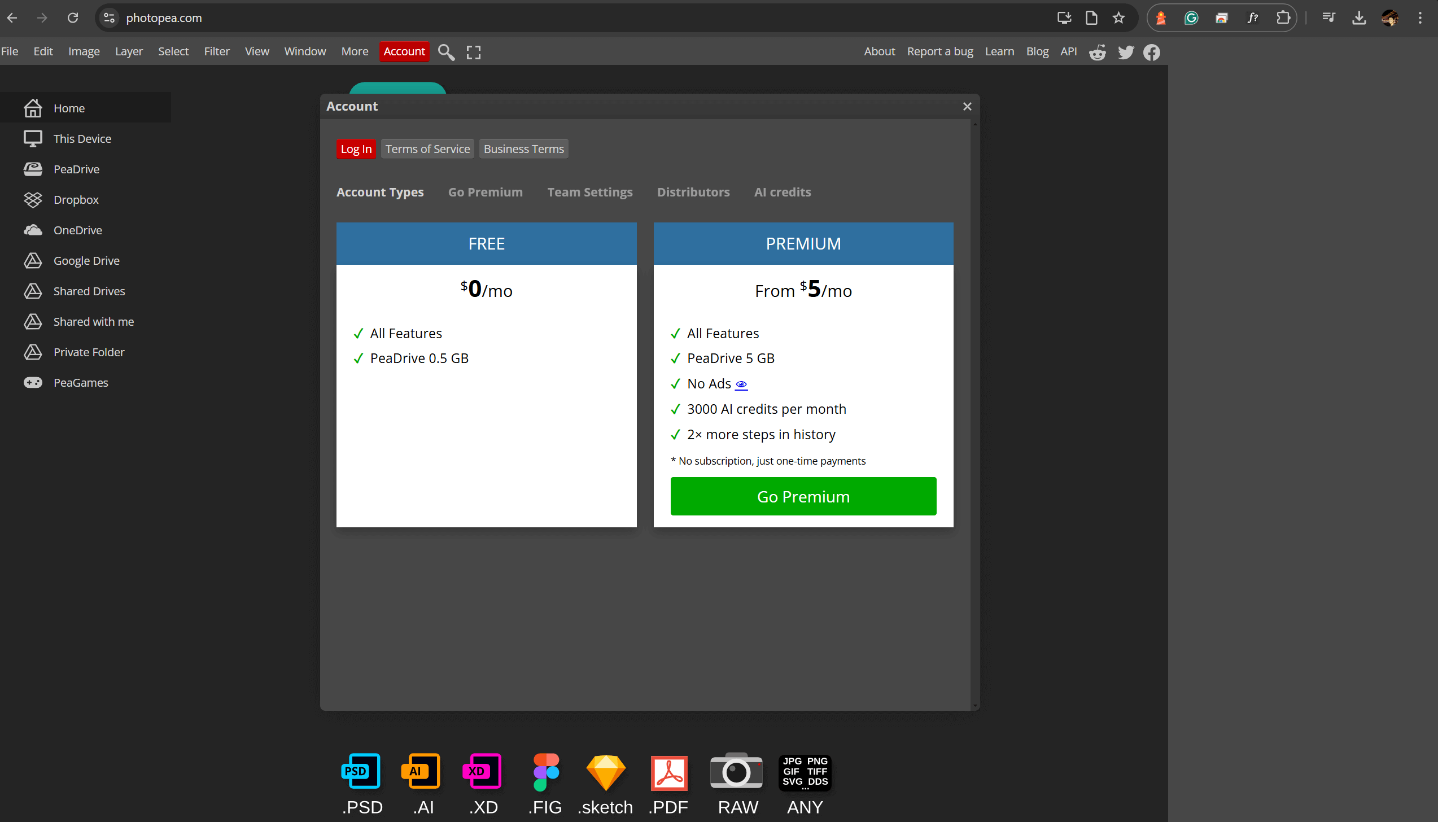Open the .PSD file format icon
Image resolution: width=1438 pixels, height=822 pixels.
361,771
